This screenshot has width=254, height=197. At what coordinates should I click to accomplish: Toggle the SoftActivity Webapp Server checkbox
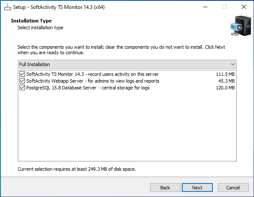click(x=22, y=81)
